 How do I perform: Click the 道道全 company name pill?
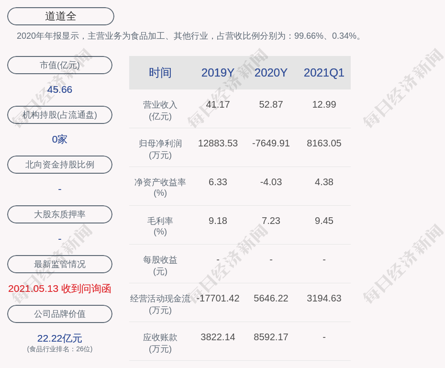click(60, 16)
